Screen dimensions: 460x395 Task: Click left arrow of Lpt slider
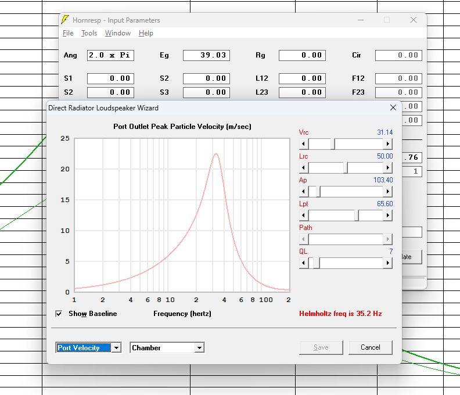pos(304,216)
